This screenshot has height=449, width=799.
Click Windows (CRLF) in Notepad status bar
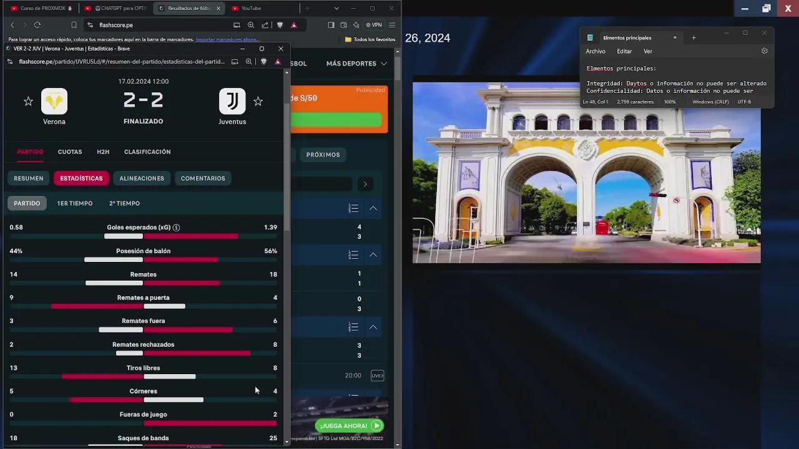tap(710, 102)
